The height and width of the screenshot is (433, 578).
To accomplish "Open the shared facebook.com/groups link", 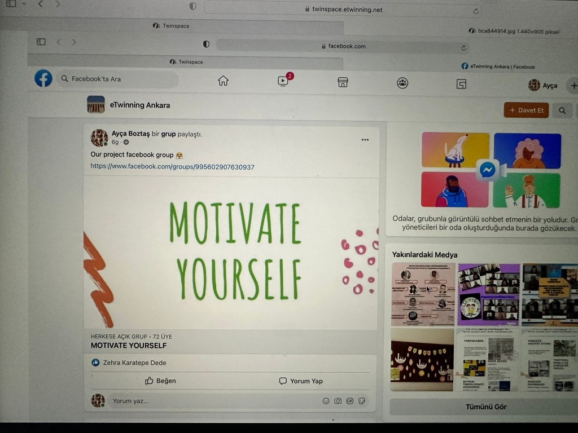I will (172, 167).
